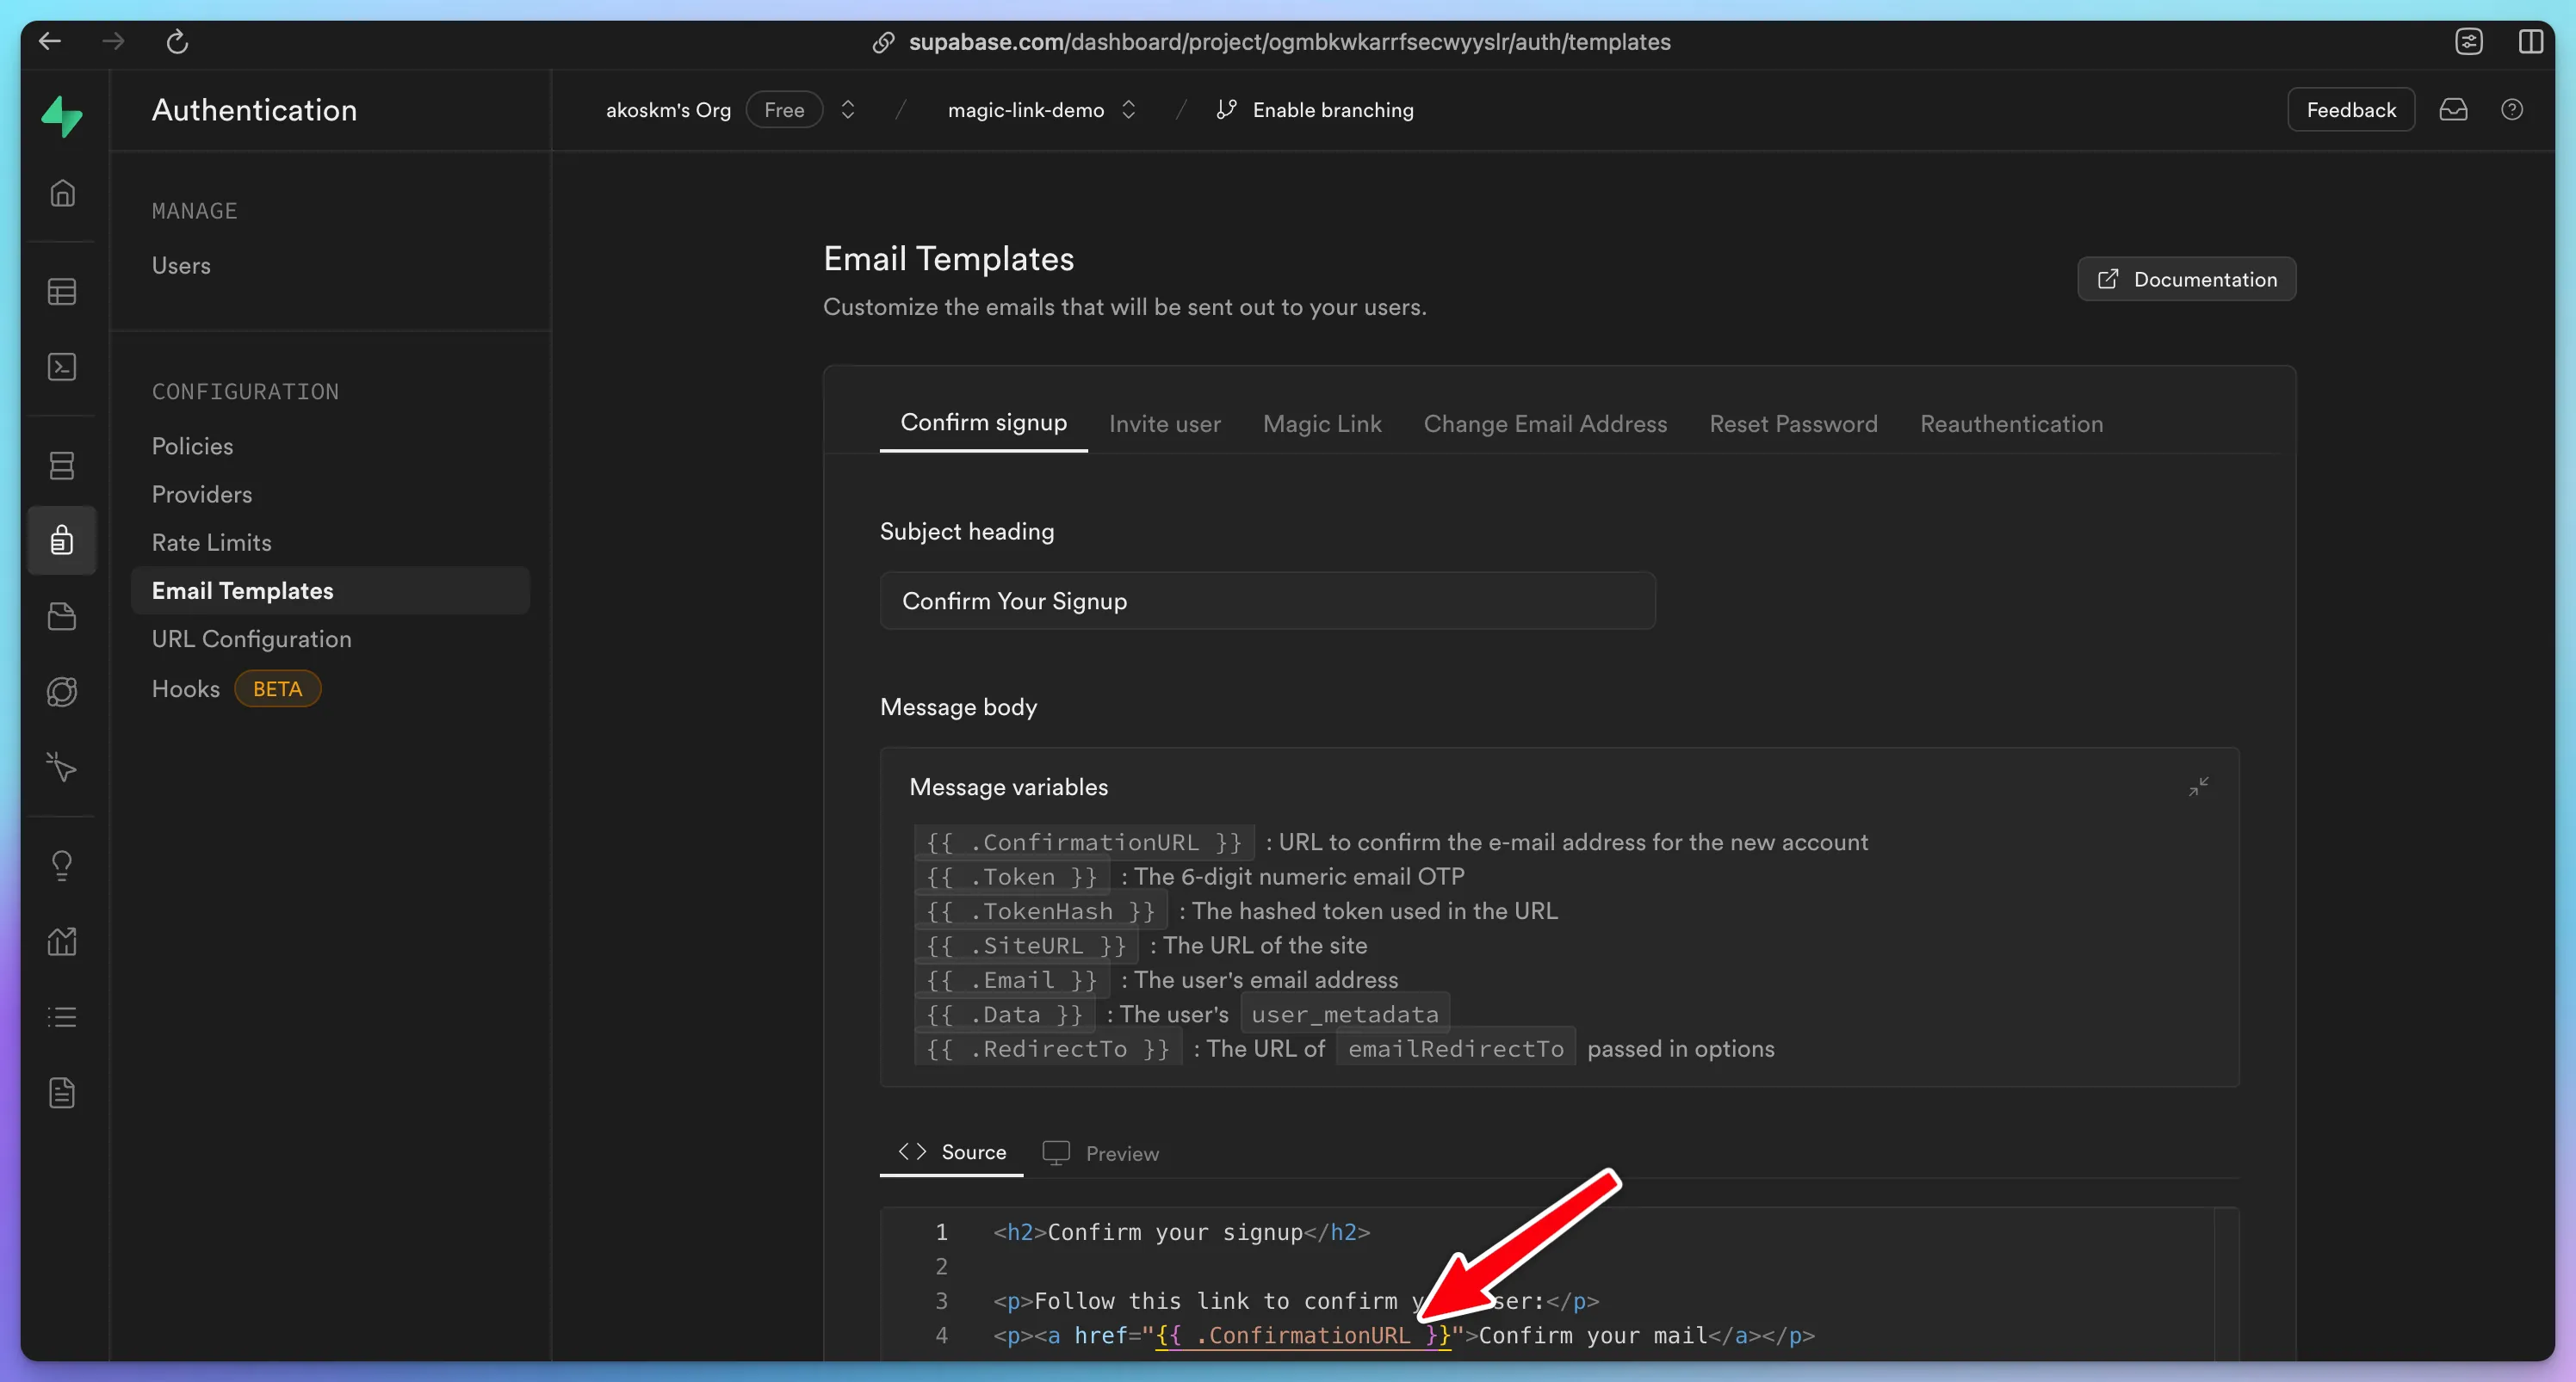Open the Home icon in sidebar
Screen dimensions: 2576x1382
click(x=62, y=192)
